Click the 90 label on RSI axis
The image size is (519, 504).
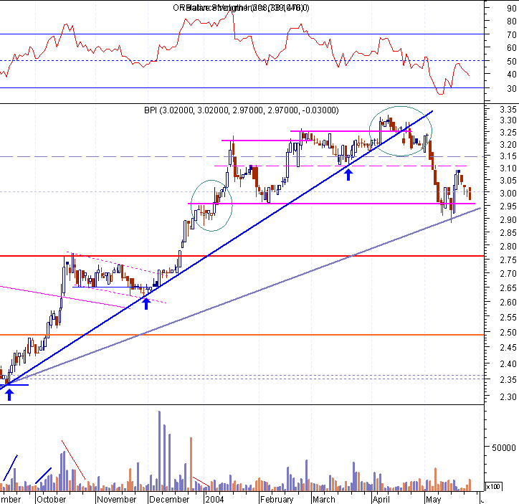(x=511, y=9)
